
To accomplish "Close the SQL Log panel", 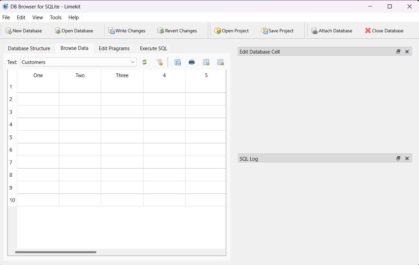I will point(407,158).
